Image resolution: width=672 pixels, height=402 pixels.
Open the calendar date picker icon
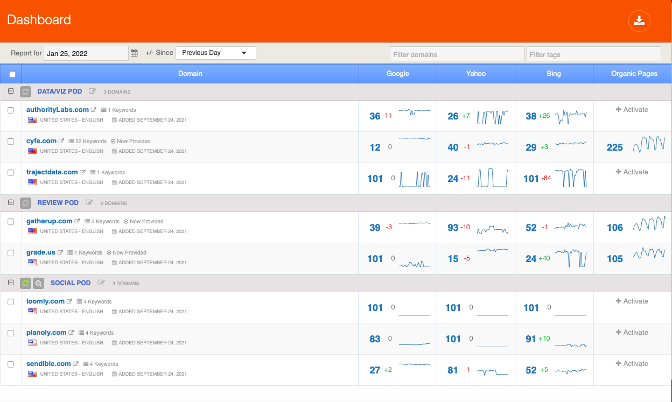click(134, 53)
